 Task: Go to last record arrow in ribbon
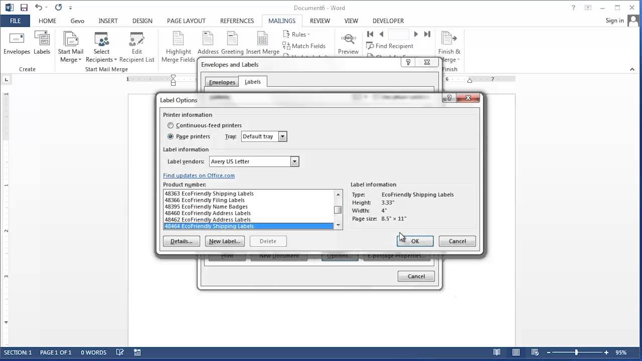click(x=427, y=34)
